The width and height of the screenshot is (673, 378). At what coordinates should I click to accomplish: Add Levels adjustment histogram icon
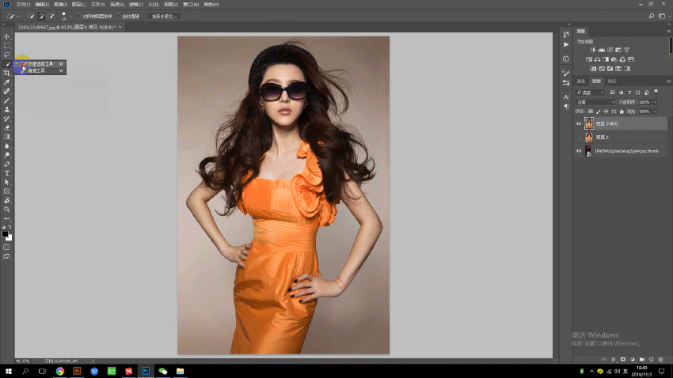coord(602,50)
